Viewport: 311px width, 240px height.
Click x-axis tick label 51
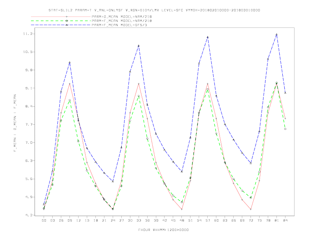pos(190,220)
